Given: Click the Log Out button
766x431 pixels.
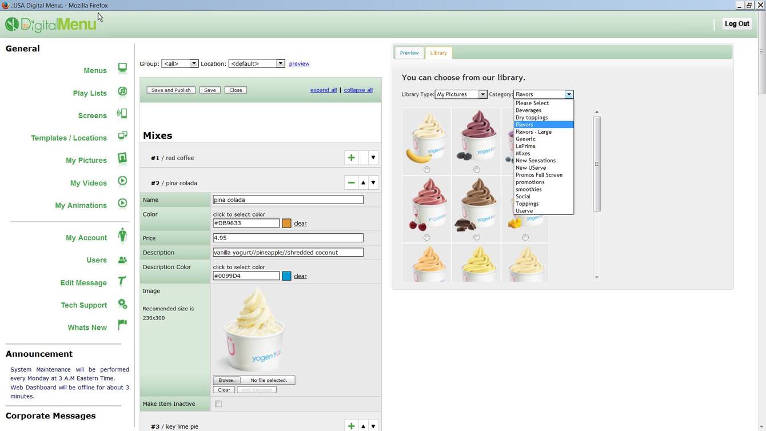Looking at the screenshot, I should click(x=737, y=23).
